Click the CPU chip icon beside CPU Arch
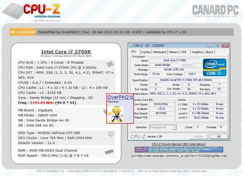The height and width of the screenshot is (176, 243). (x=110, y=64)
